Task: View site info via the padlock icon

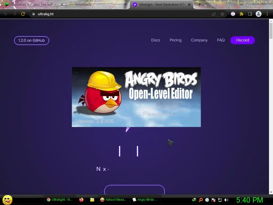Action: pos(34,14)
